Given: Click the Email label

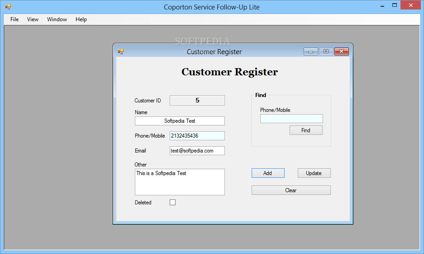Looking at the screenshot, I should point(140,151).
